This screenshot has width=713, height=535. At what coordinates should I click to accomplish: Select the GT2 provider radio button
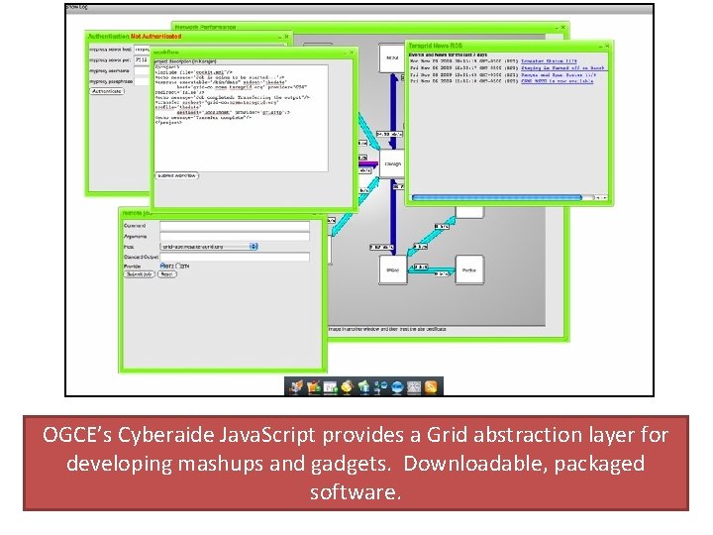(x=162, y=266)
